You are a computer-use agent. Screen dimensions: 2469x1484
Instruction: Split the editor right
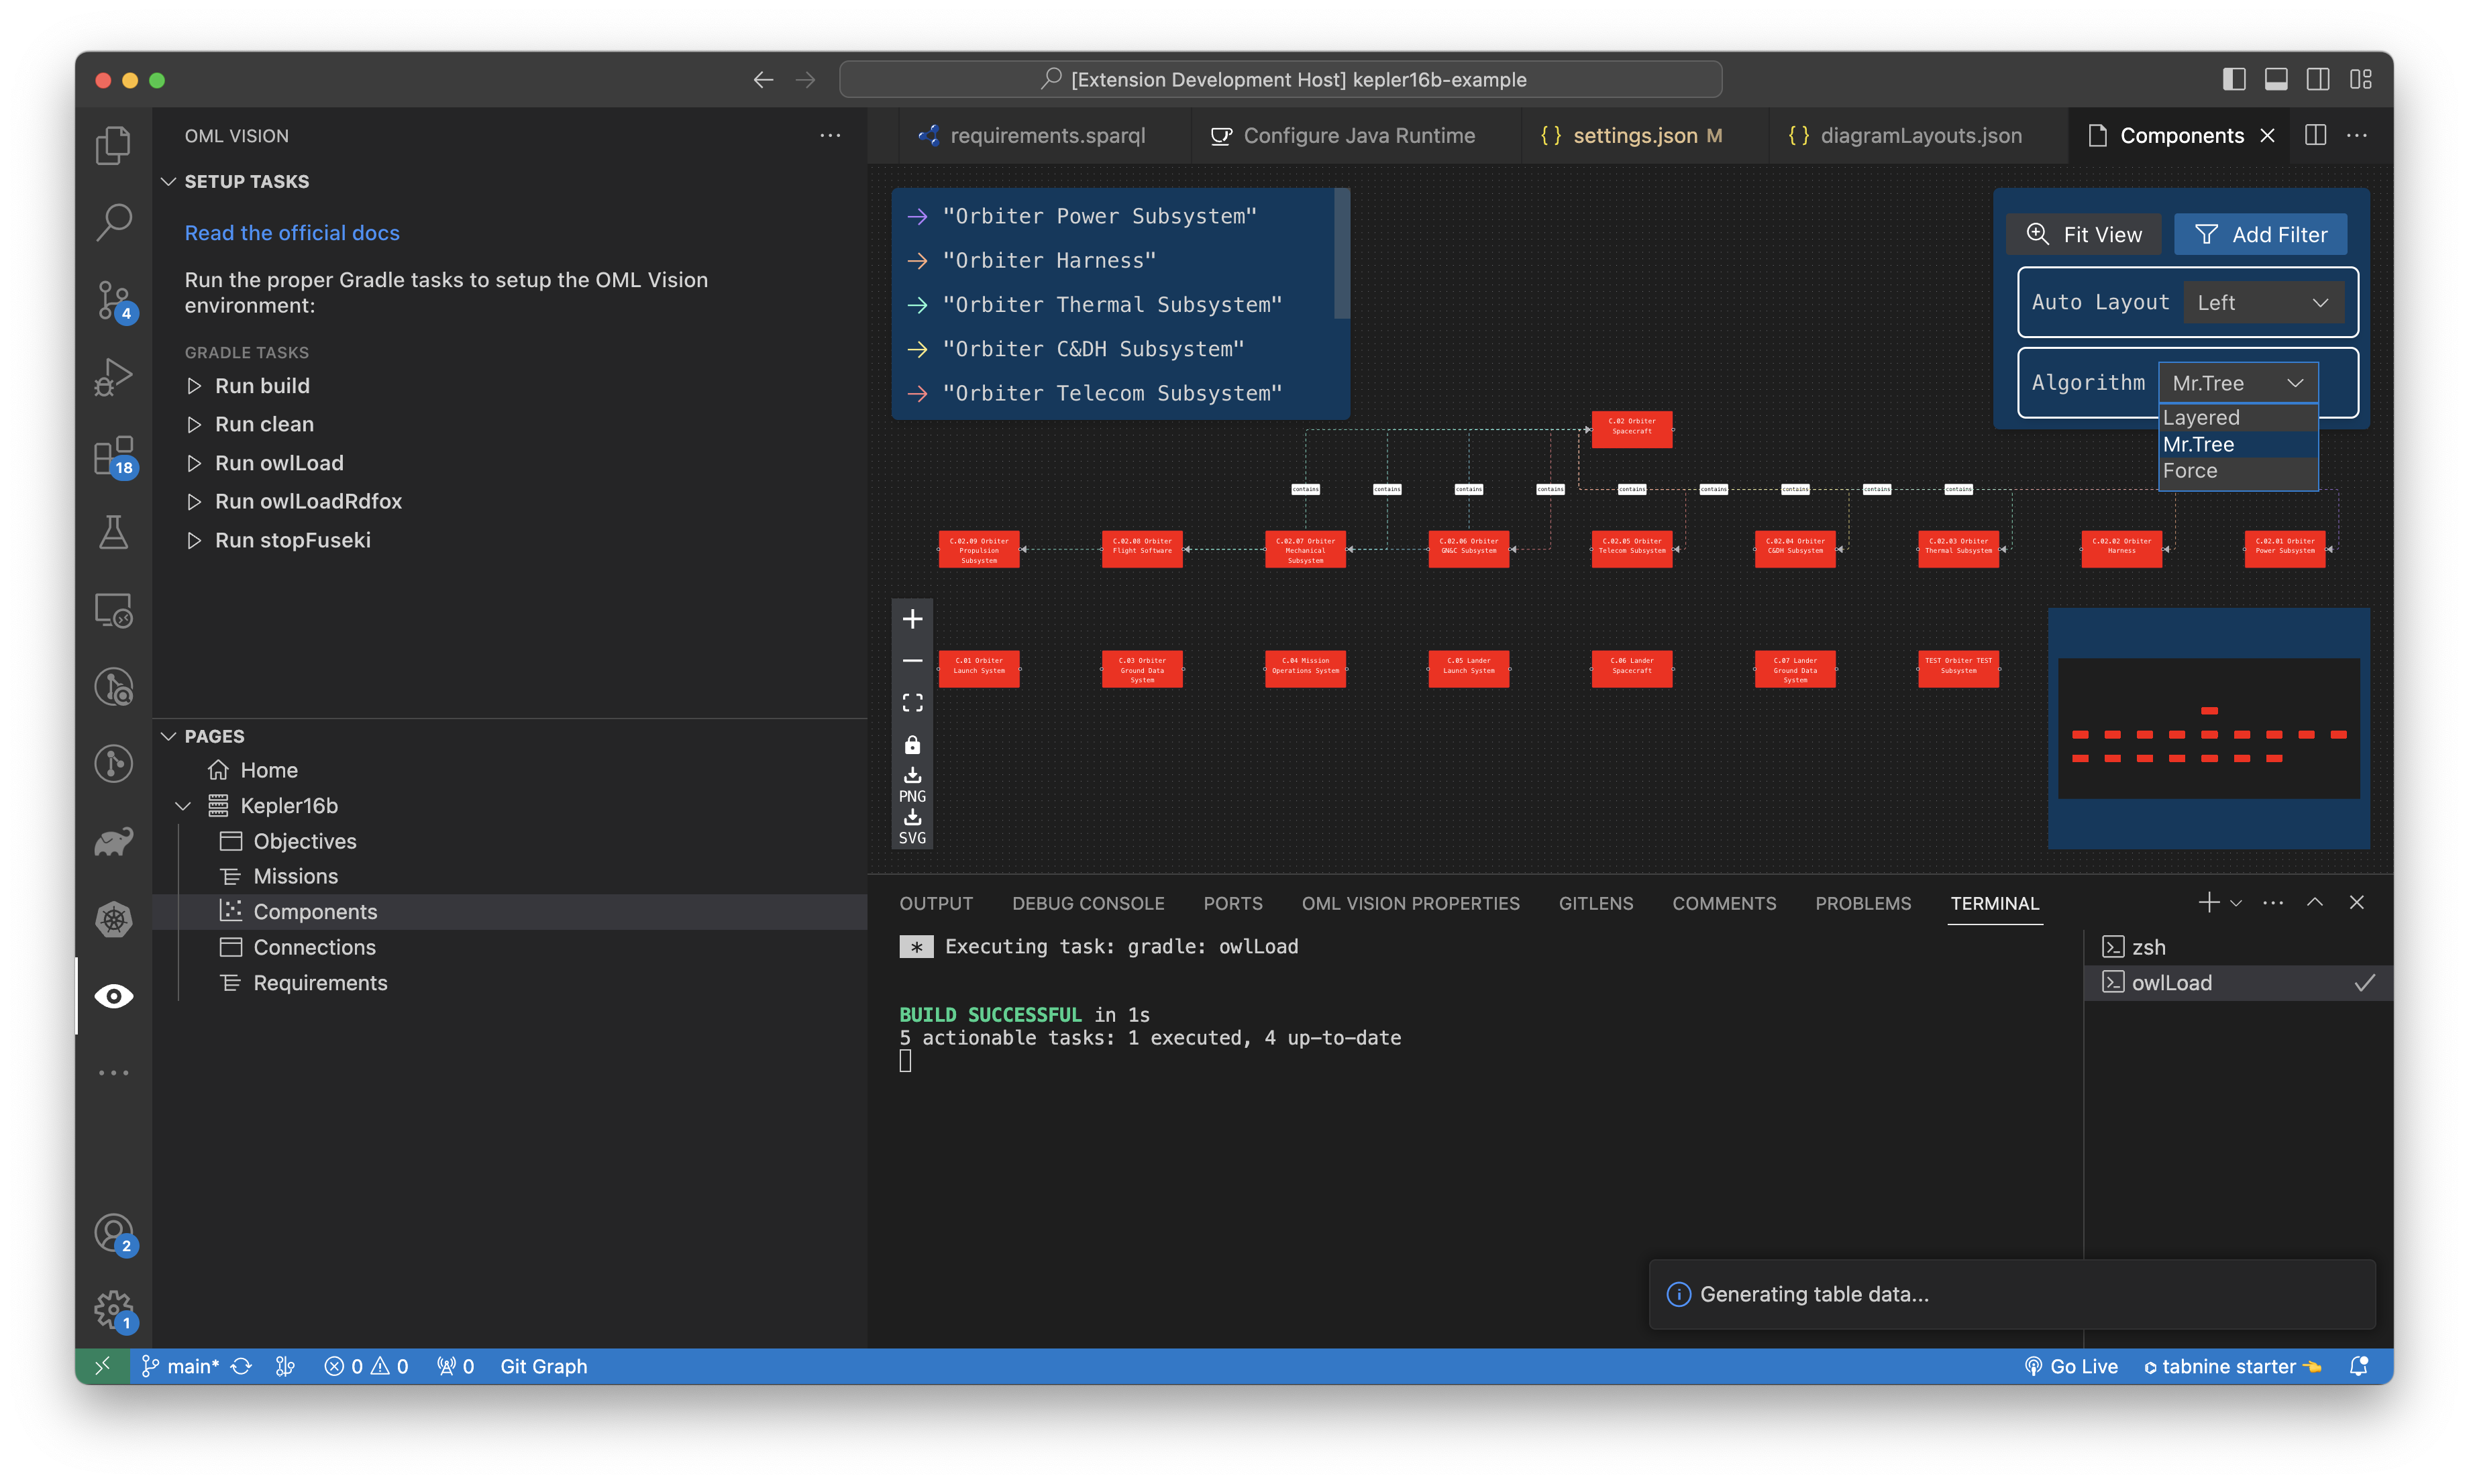[x=2316, y=135]
